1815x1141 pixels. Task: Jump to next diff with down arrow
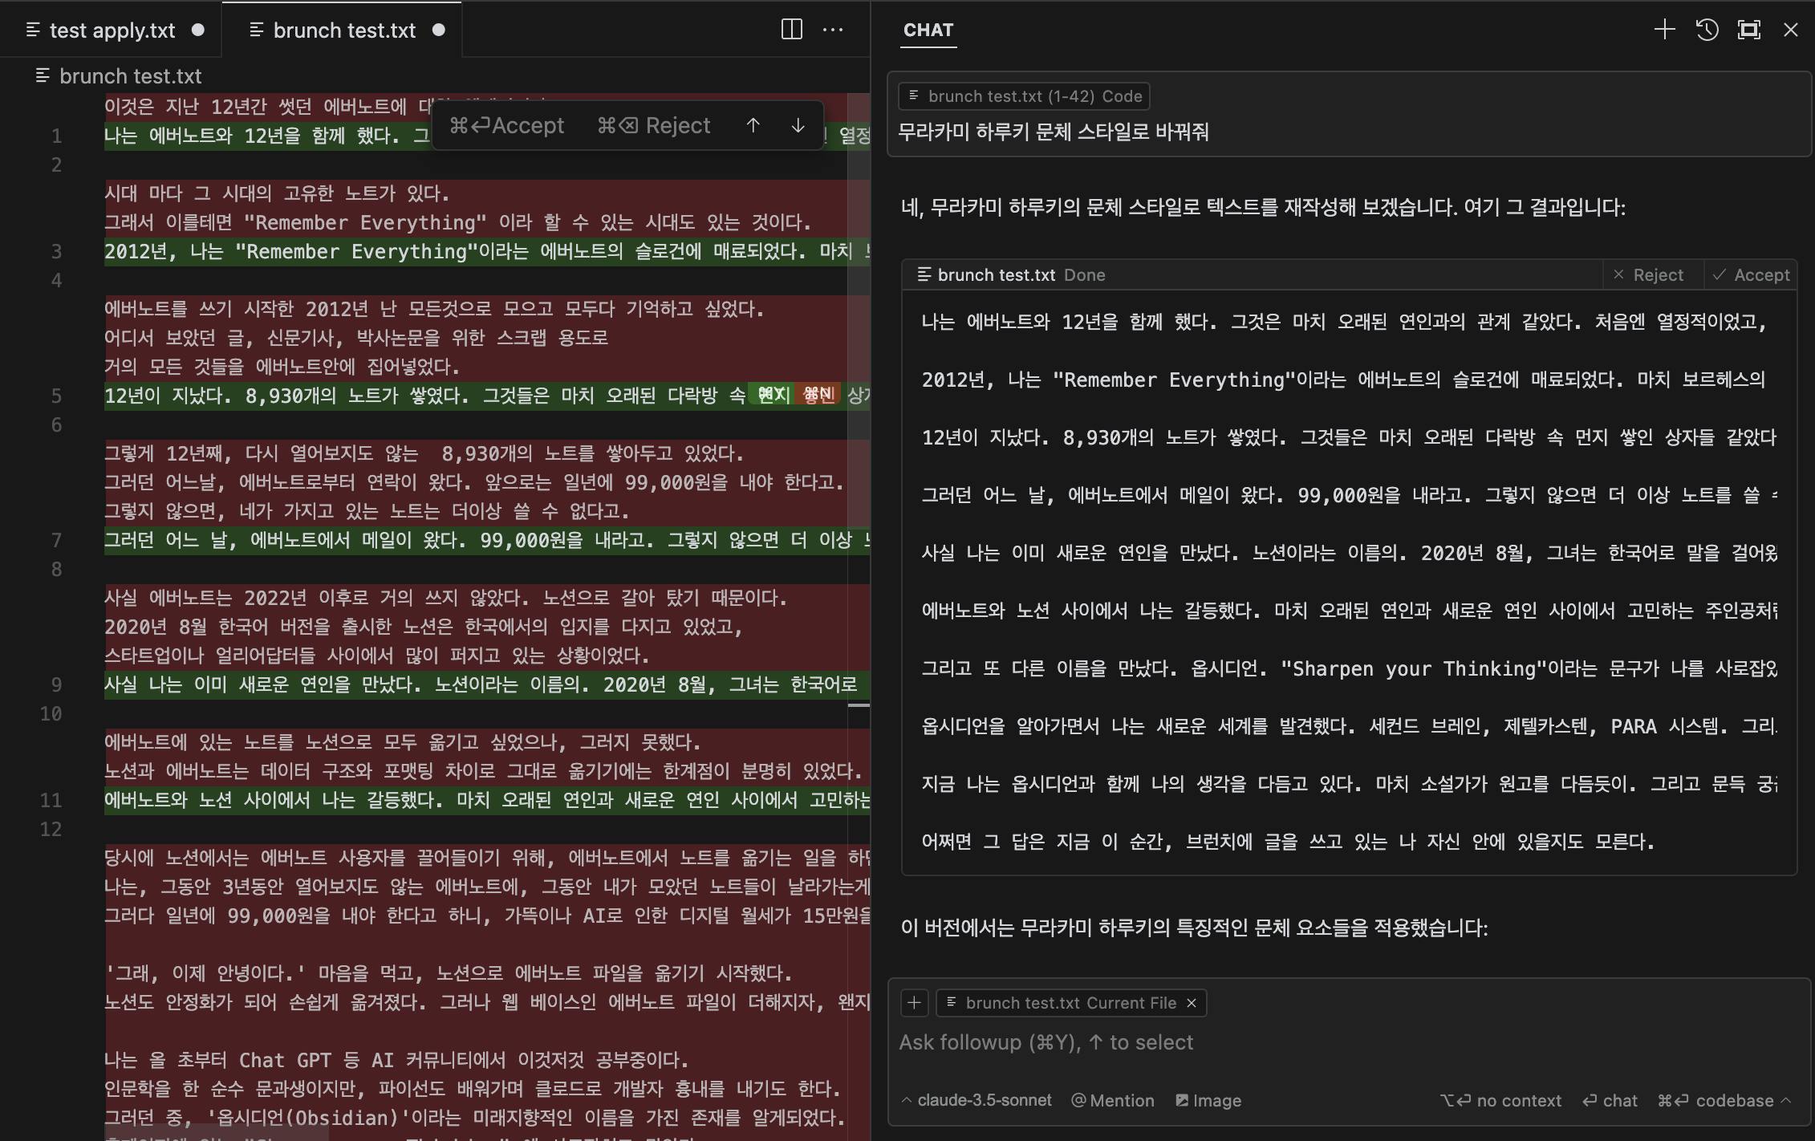pos(798,125)
